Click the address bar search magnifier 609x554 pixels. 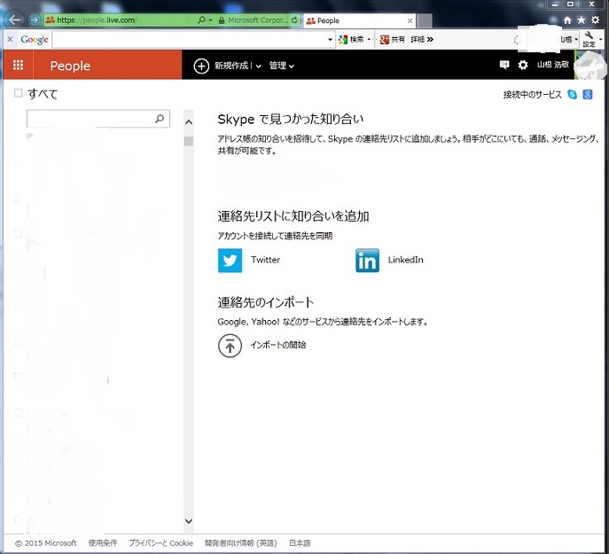201,20
